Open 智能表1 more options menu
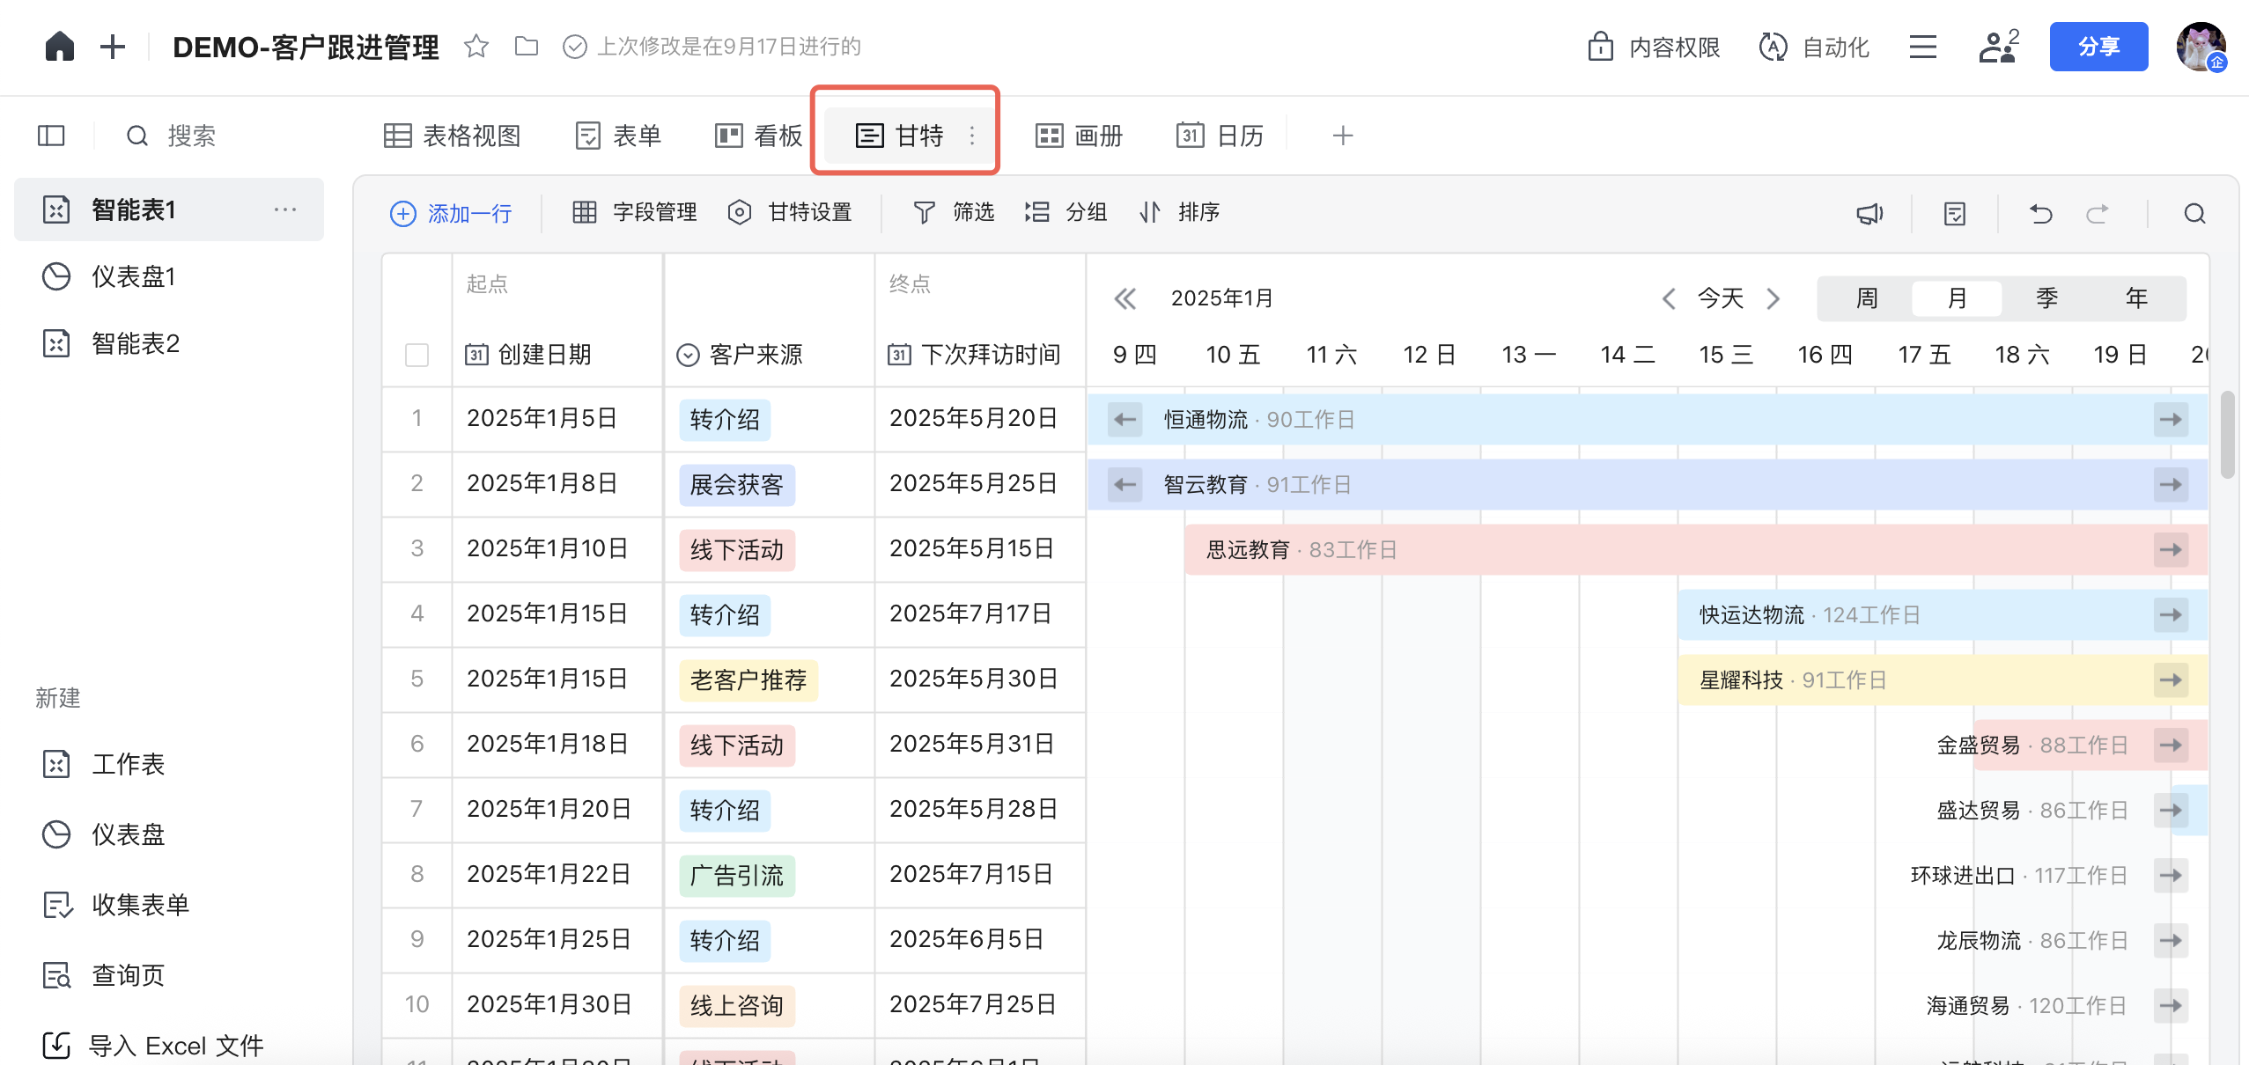This screenshot has height=1065, width=2249. pos(284,209)
